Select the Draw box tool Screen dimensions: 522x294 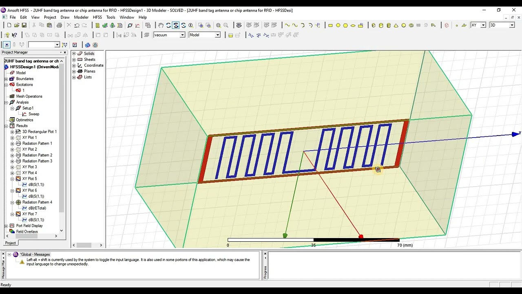tap(374, 25)
